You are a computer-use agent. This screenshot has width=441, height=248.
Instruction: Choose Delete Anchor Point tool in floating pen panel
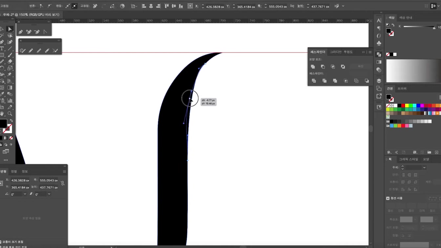pyautogui.click(x=37, y=32)
